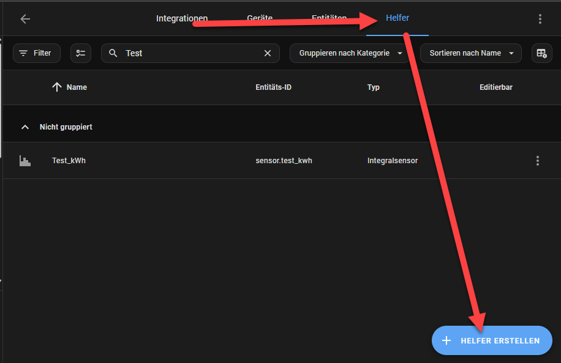Image resolution: width=561 pixels, height=363 pixels.
Task: Open the three-dot menu for Test_kWh
Action: (538, 161)
